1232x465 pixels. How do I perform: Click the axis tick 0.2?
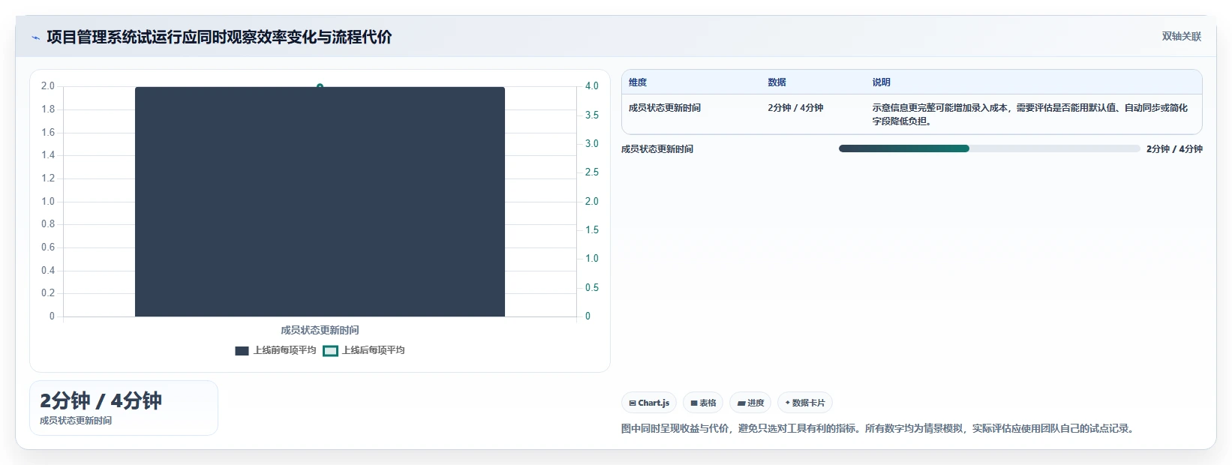[x=48, y=293]
